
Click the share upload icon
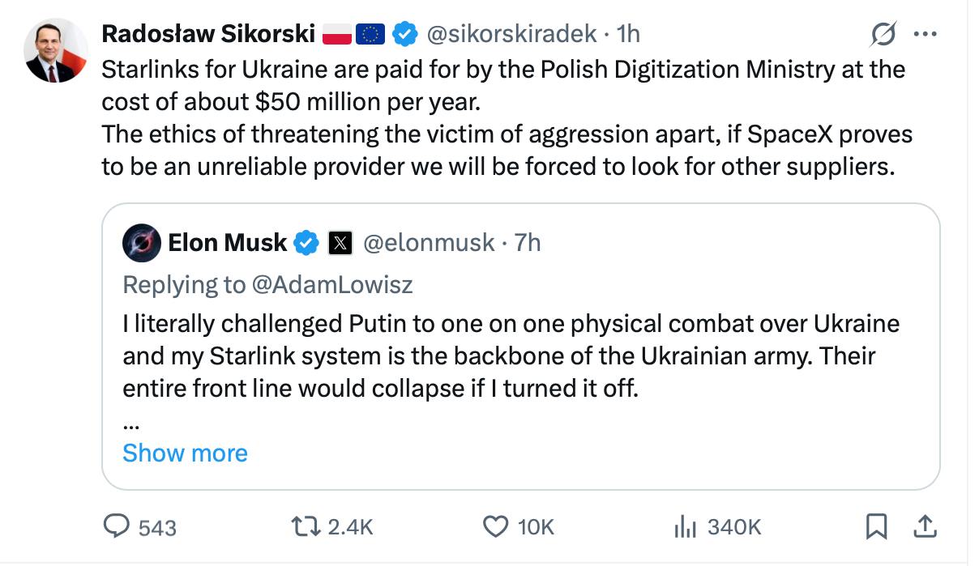pos(924,527)
